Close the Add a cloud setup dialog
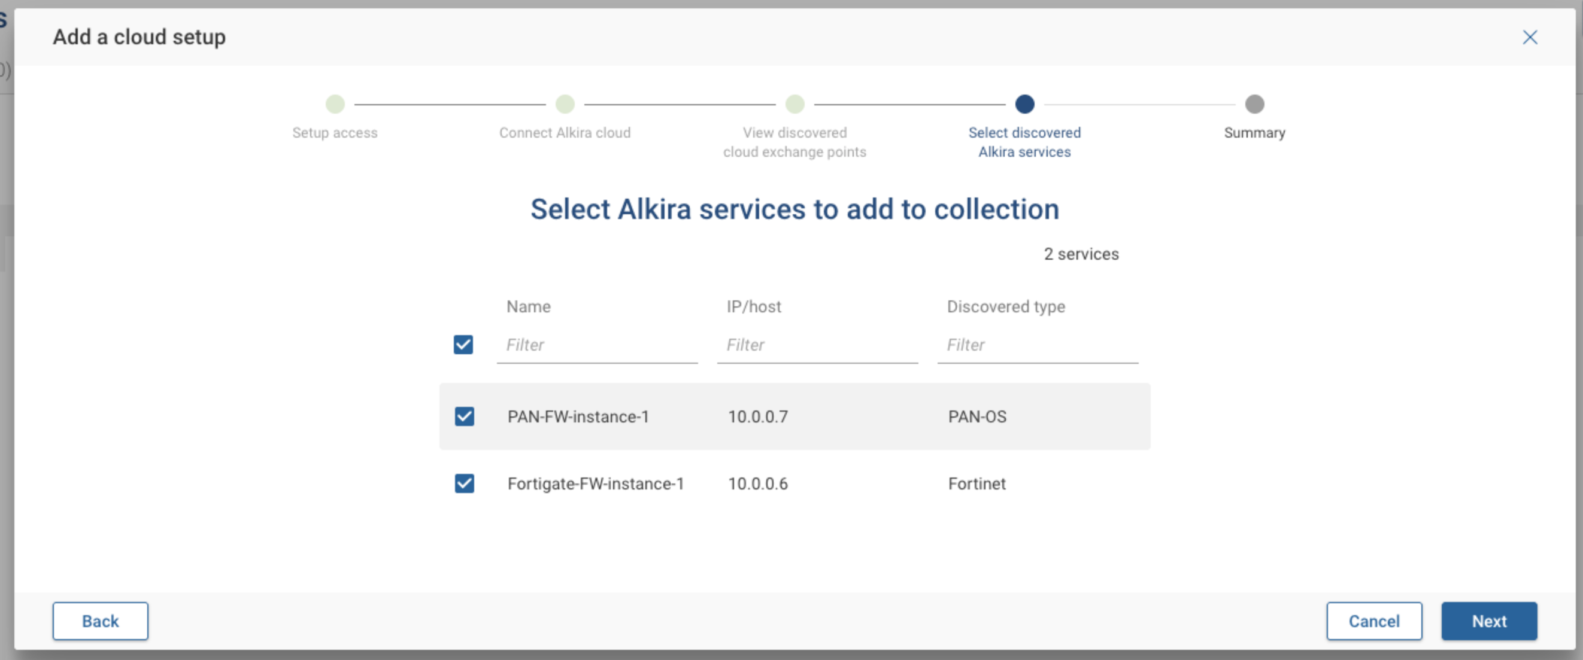Screen dimensions: 1583x660 tap(1530, 38)
